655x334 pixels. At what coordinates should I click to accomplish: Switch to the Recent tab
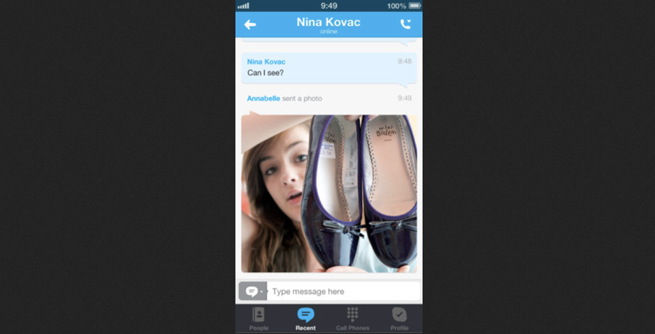point(306,319)
